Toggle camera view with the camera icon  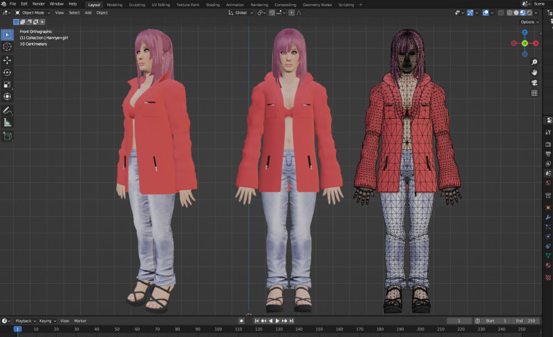(x=534, y=82)
